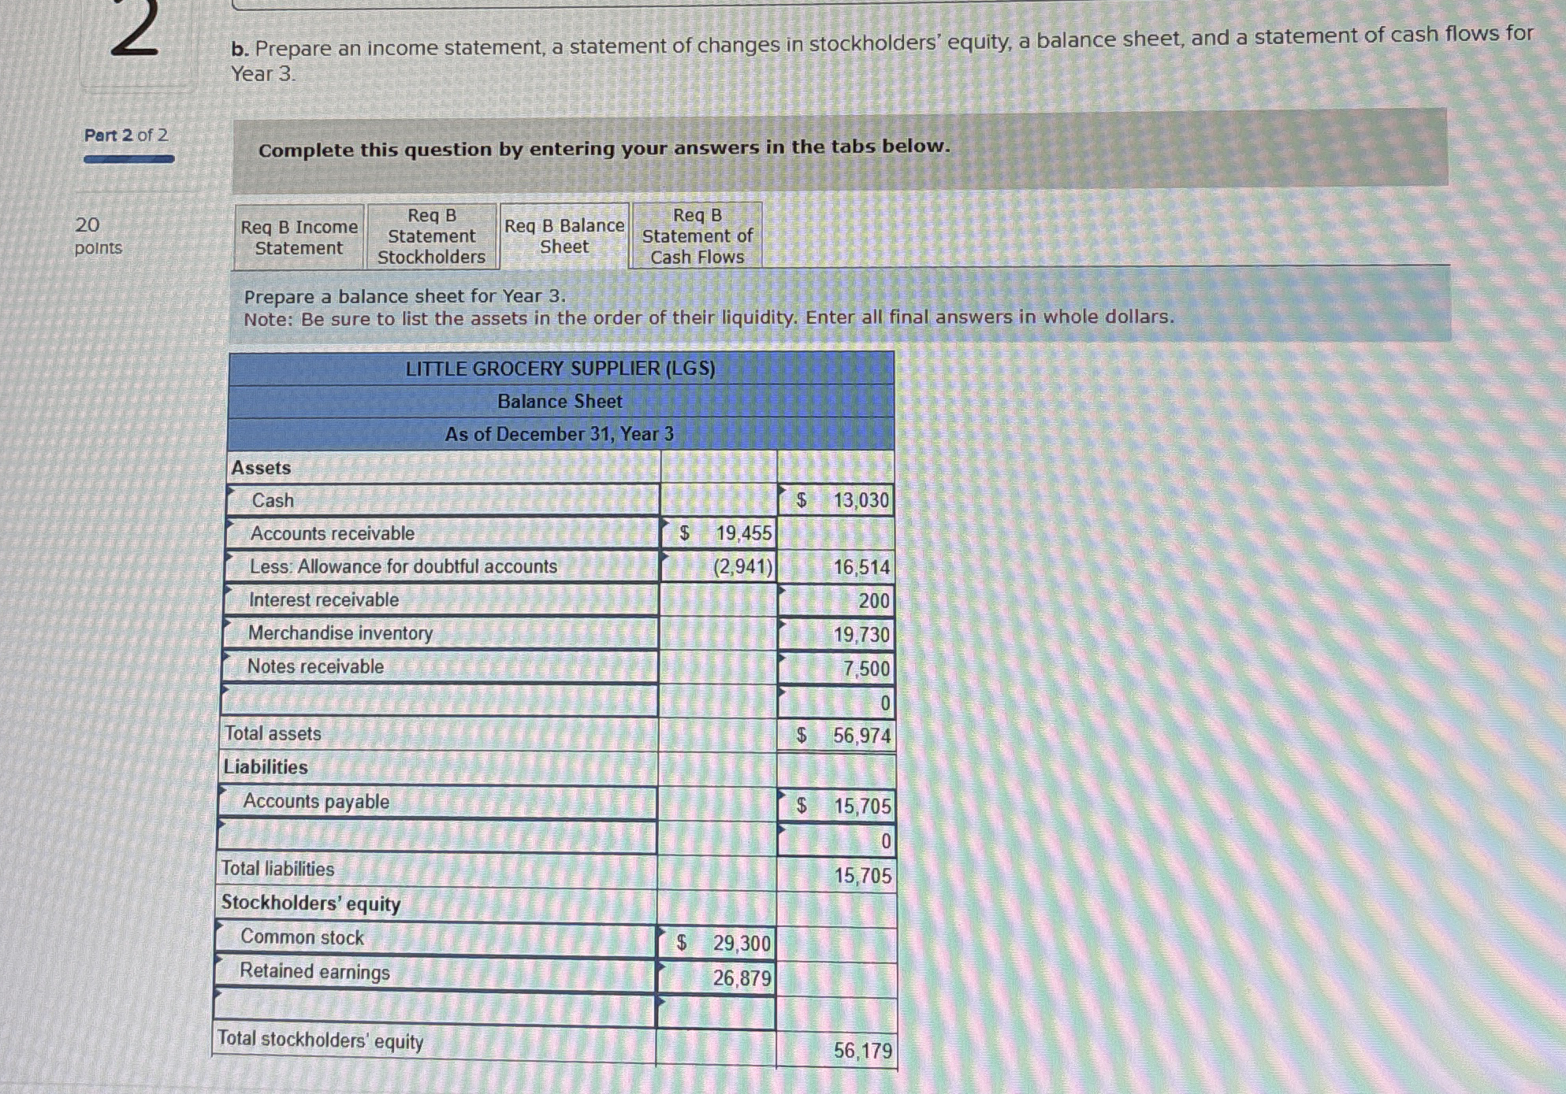Viewport: 1566px width, 1094px height.
Task: Click the Merchandise inventory value 19,730
Action: 835,634
